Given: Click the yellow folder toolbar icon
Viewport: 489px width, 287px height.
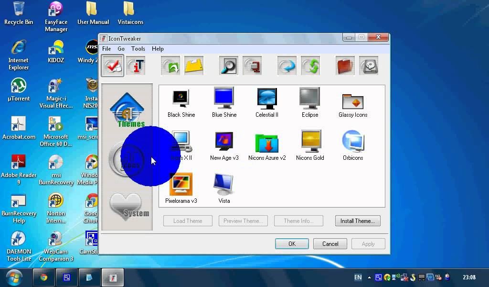Looking at the screenshot, I should [194, 66].
